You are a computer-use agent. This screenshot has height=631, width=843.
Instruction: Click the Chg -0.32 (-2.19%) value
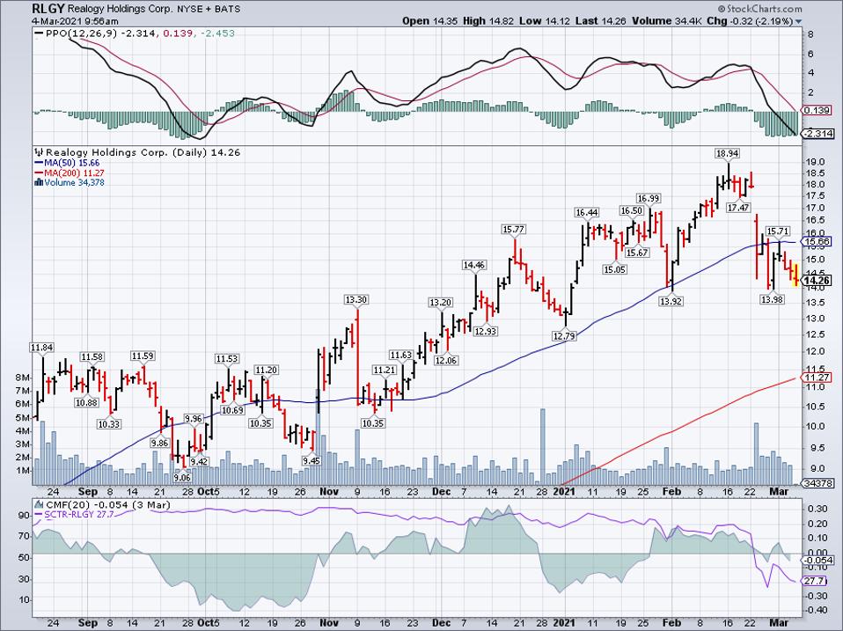(749, 21)
